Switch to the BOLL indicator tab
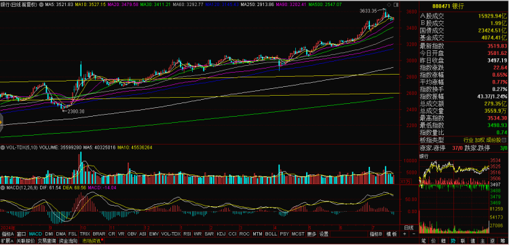Screen dimensions: 509x245 tap(271, 233)
